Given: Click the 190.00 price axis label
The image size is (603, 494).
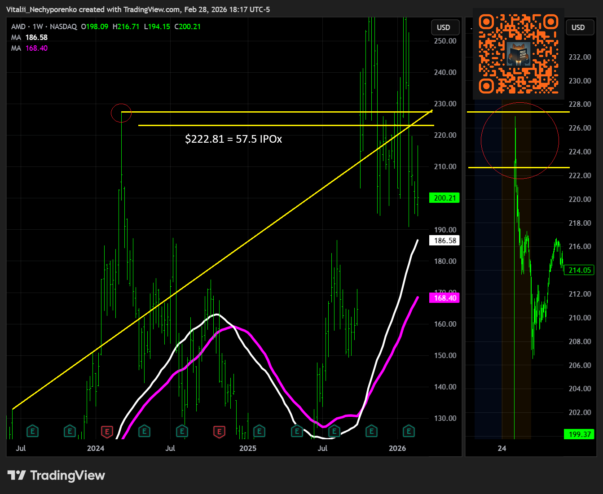Looking at the screenshot, I should [445, 230].
